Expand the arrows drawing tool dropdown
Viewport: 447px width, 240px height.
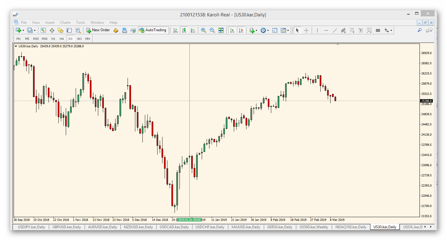tap(391, 30)
